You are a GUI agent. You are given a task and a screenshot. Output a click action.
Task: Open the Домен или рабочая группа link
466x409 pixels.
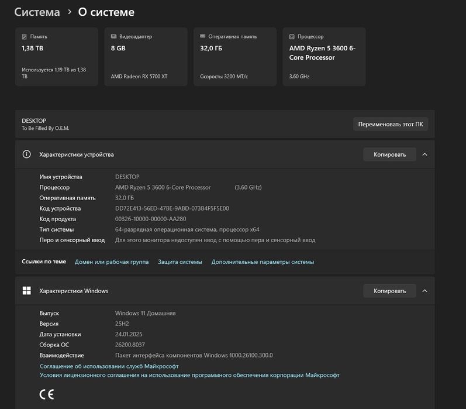point(112,262)
